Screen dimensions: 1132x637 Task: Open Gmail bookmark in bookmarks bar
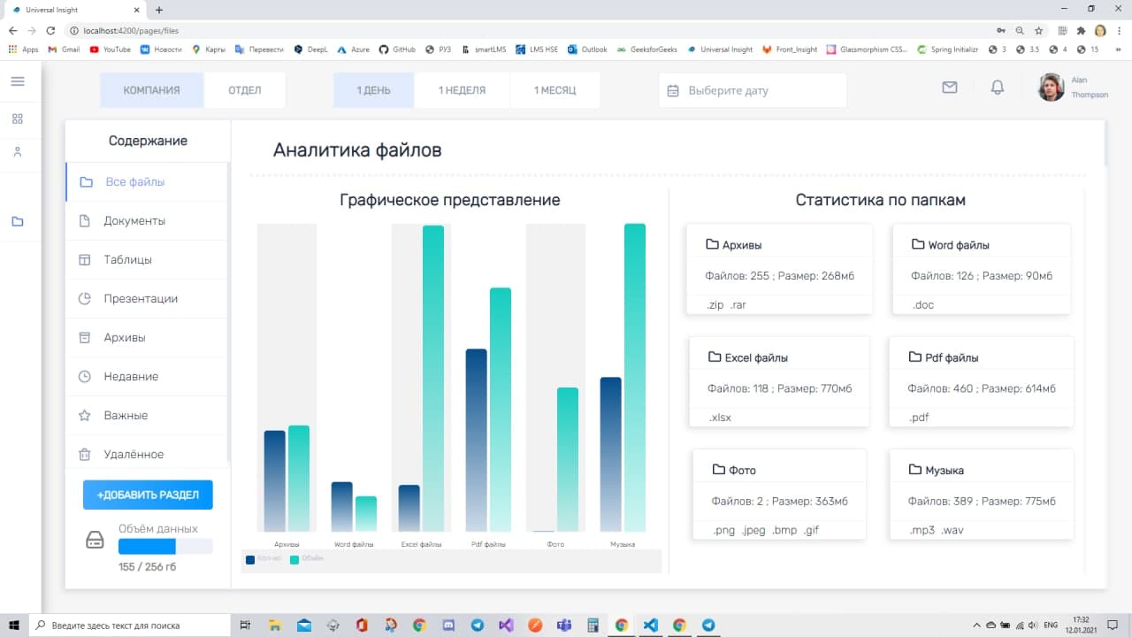[64, 50]
